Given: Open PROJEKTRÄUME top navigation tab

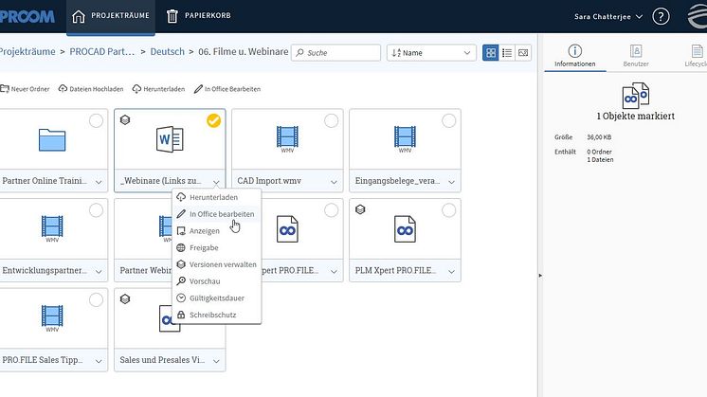Looking at the screenshot, I should click(111, 16).
